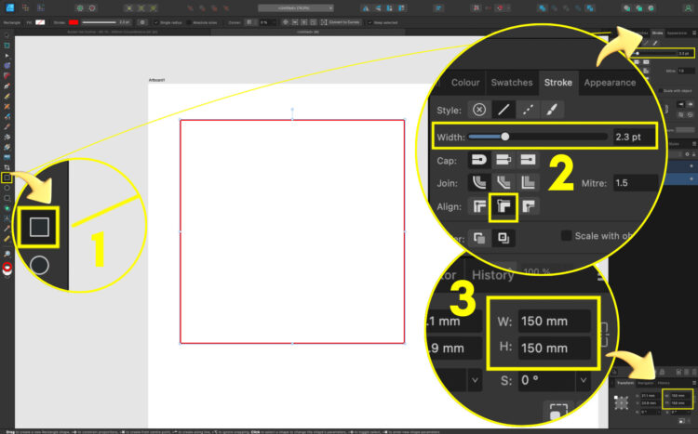Open the Appearance tab
Viewport: 698px width, 434px height.
pos(611,82)
